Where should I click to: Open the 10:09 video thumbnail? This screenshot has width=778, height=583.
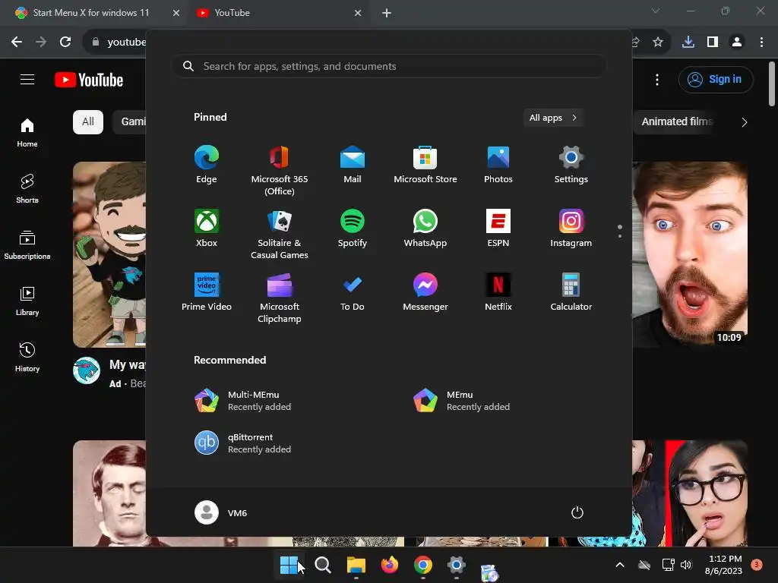coord(690,254)
